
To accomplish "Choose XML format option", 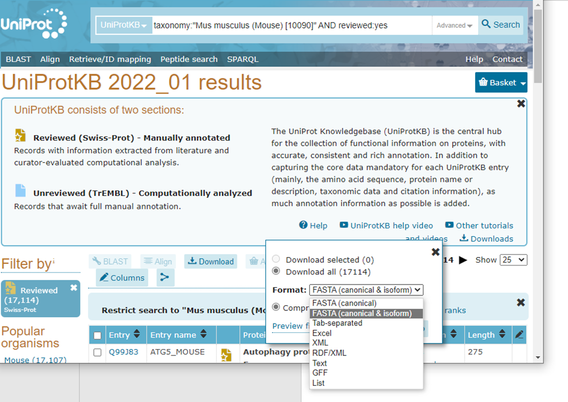I will click(x=366, y=343).
